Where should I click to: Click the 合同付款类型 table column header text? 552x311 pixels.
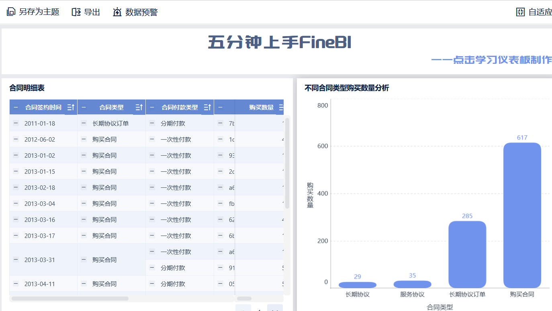pos(180,108)
